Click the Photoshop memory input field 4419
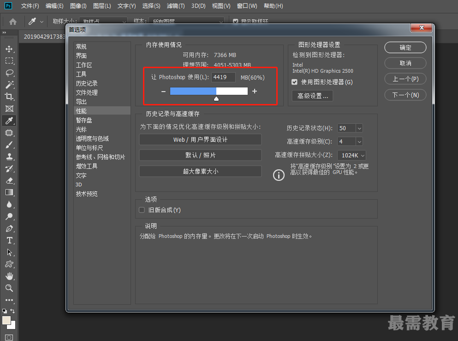458x341 pixels. click(223, 77)
